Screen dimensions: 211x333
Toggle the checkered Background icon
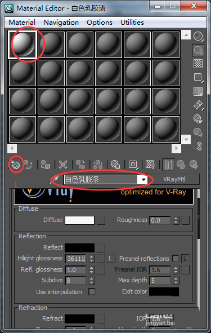(198, 64)
